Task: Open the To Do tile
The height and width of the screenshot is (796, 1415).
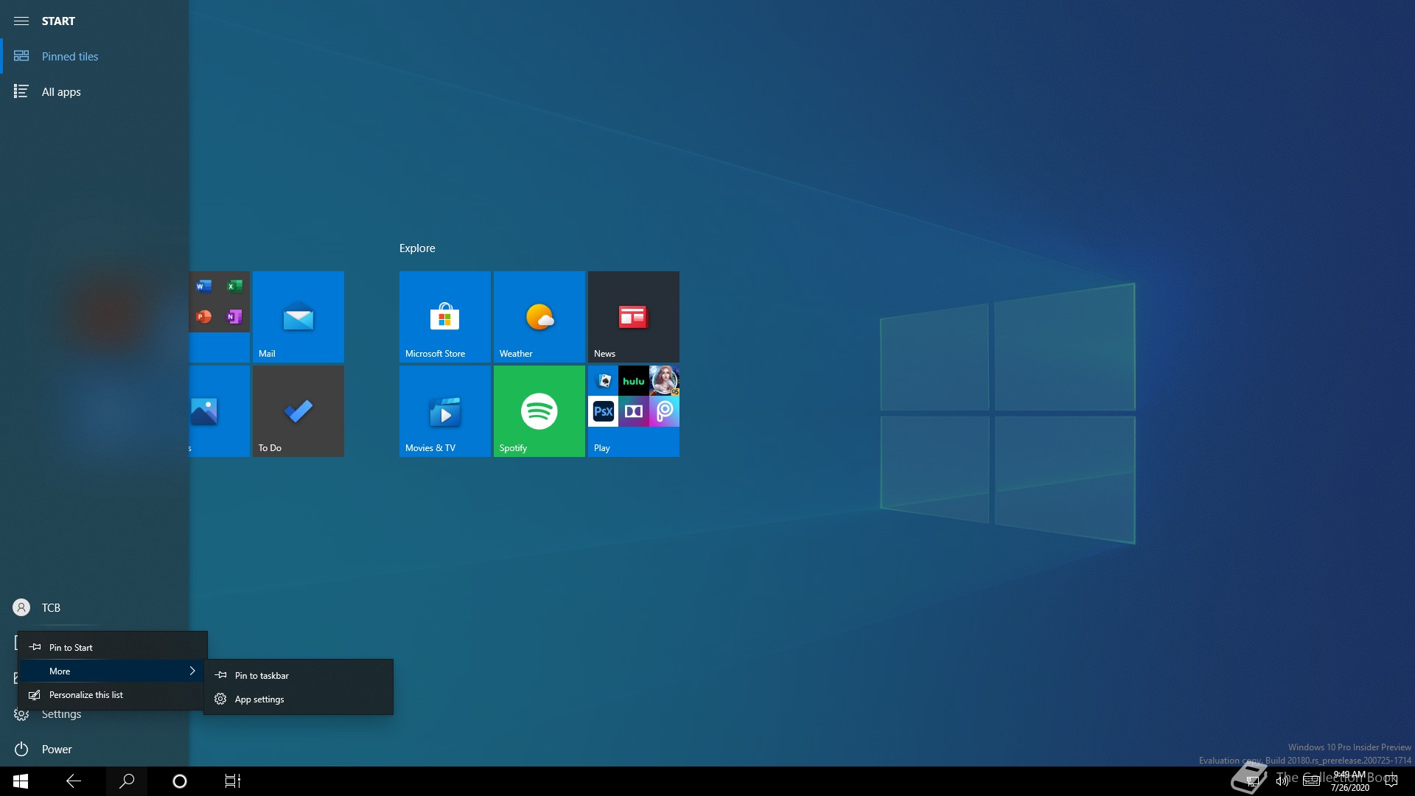Action: (x=298, y=411)
